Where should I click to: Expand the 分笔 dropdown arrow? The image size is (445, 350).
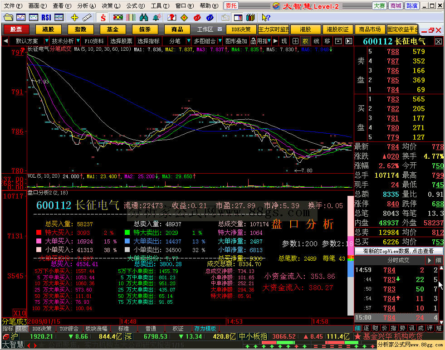point(188,41)
